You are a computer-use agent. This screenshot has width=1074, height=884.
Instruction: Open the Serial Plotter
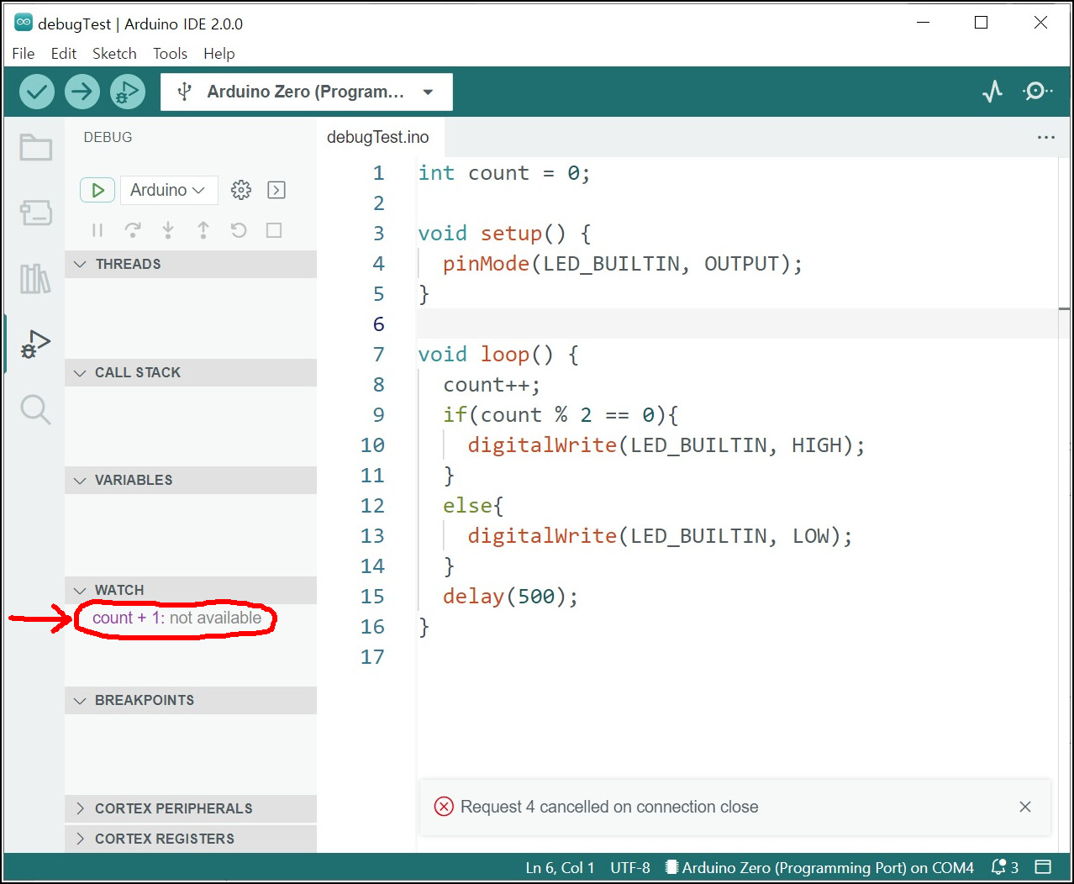click(992, 92)
